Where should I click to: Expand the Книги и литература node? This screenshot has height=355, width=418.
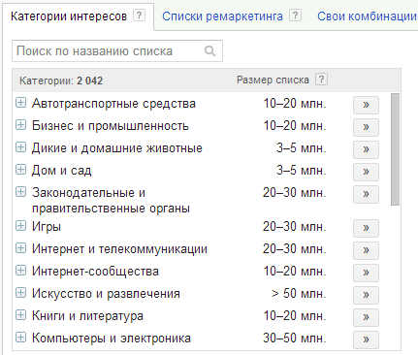click(x=20, y=315)
